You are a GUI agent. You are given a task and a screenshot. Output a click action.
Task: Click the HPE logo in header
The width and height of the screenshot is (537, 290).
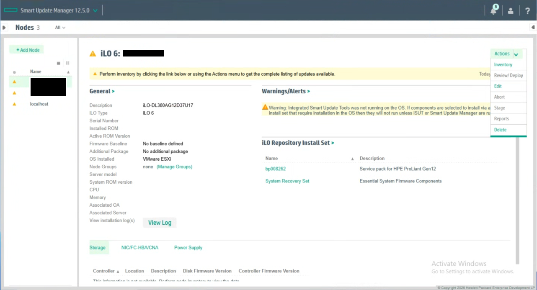click(11, 10)
